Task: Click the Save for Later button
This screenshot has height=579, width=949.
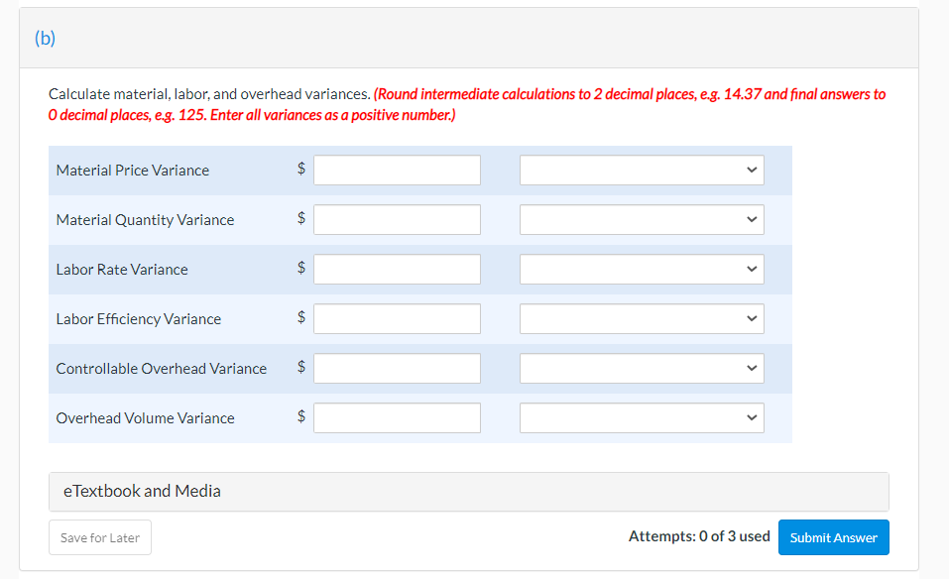Action: (100, 537)
